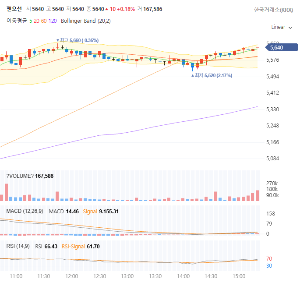
Task: Click the MACD value 14.46
Action: click(72, 212)
